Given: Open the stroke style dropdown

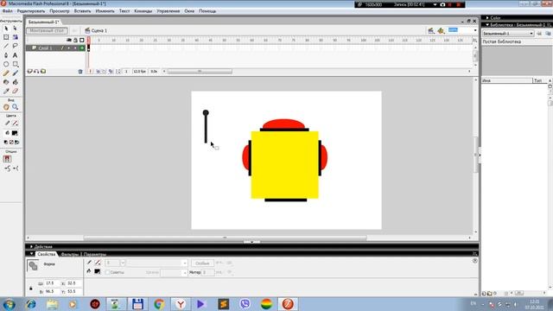Looking at the screenshot, I should pyautogui.click(x=184, y=263).
